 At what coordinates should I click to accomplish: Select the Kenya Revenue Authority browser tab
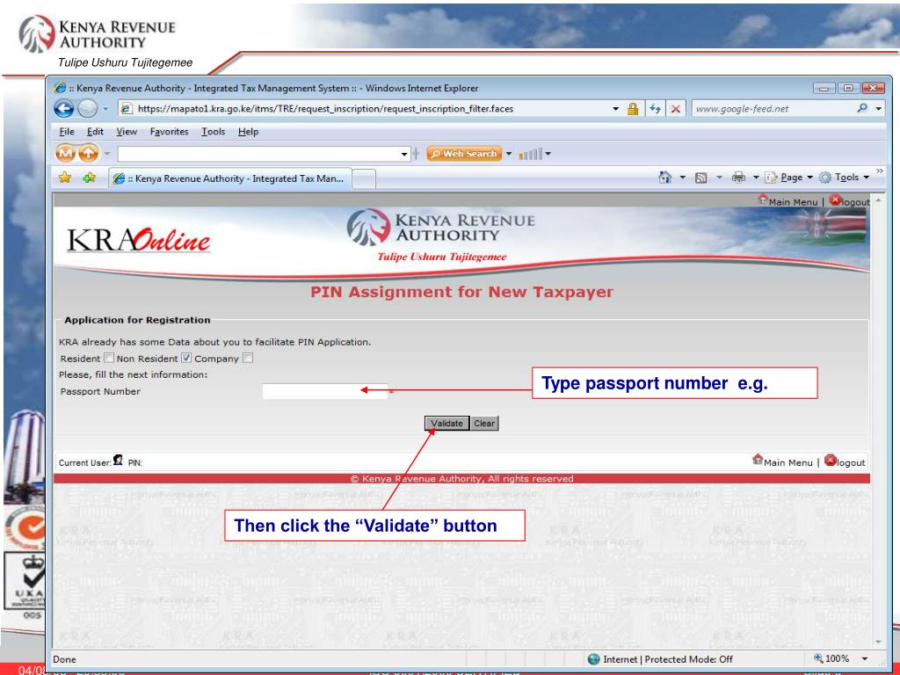229,178
